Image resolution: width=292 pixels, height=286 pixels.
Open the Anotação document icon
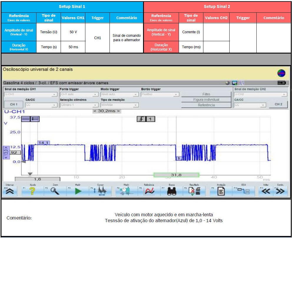221,191
